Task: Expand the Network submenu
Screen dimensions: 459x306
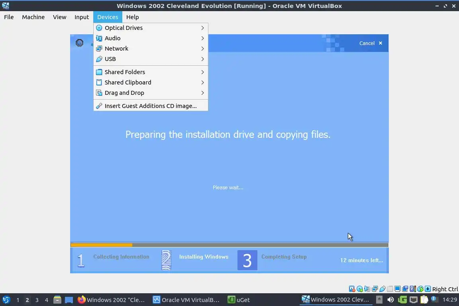Action: pyautogui.click(x=151, y=49)
